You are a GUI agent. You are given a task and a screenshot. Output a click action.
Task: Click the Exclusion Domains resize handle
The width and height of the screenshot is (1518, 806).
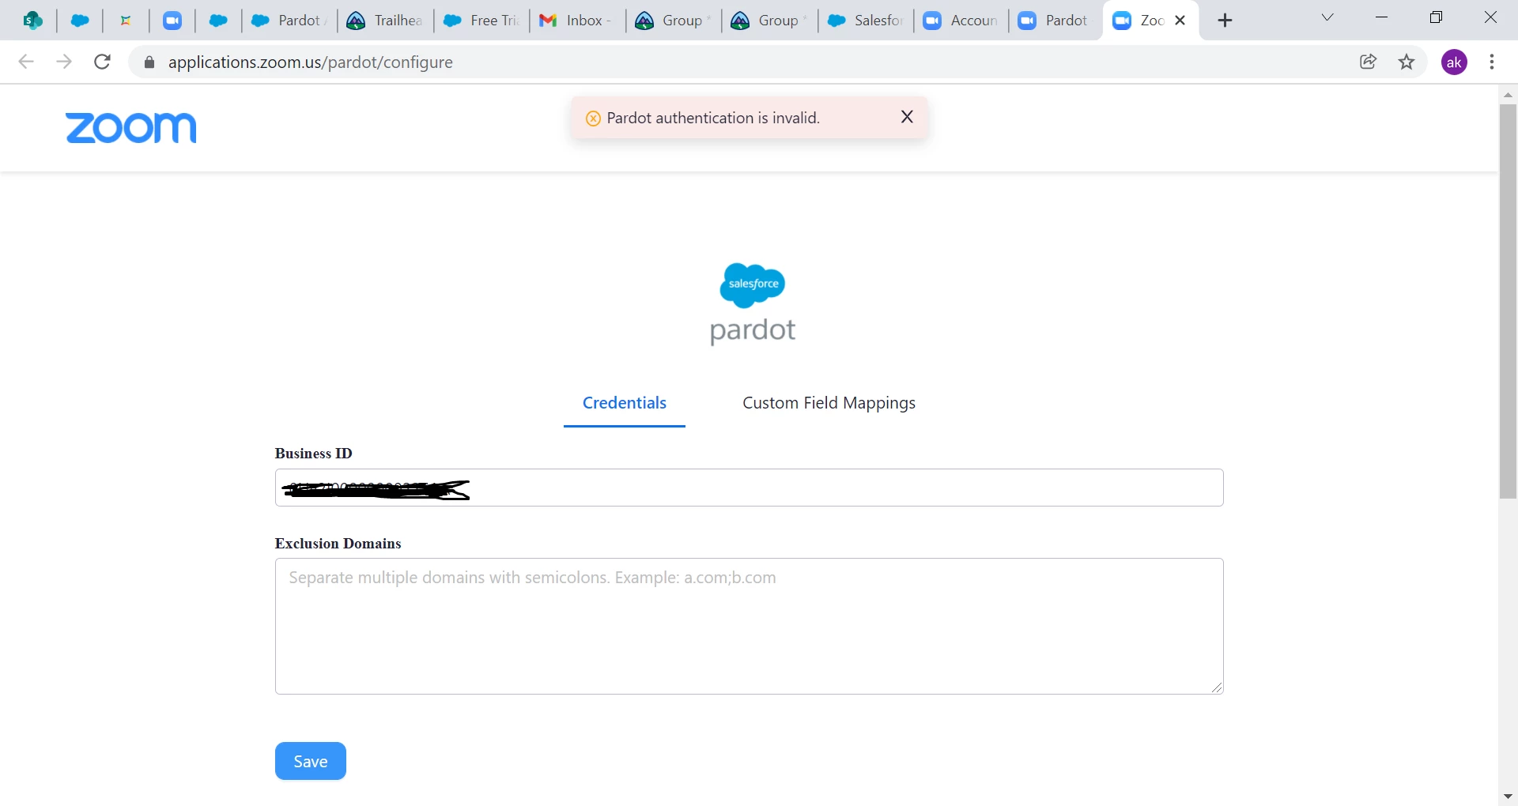point(1217,687)
